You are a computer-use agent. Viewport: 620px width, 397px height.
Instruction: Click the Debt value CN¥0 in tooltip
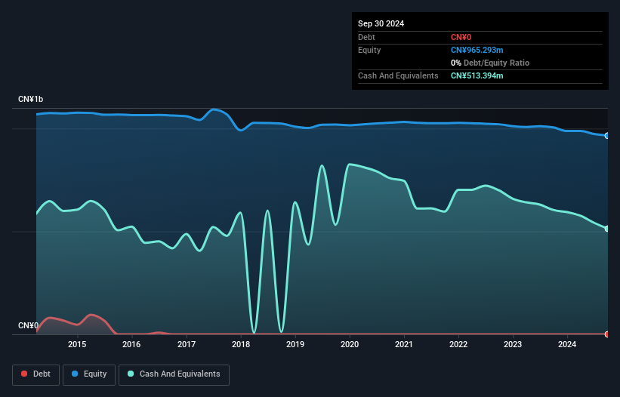pyautogui.click(x=461, y=37)
